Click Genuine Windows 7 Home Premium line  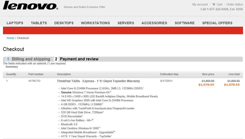pyautogui.click(x=86, y=92)
